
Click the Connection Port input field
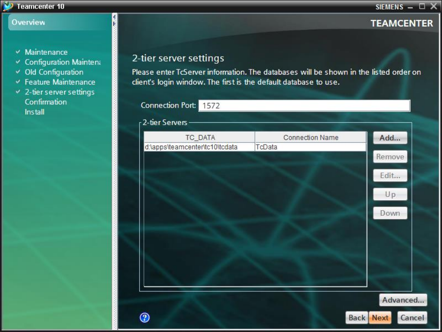coord(304,106)
